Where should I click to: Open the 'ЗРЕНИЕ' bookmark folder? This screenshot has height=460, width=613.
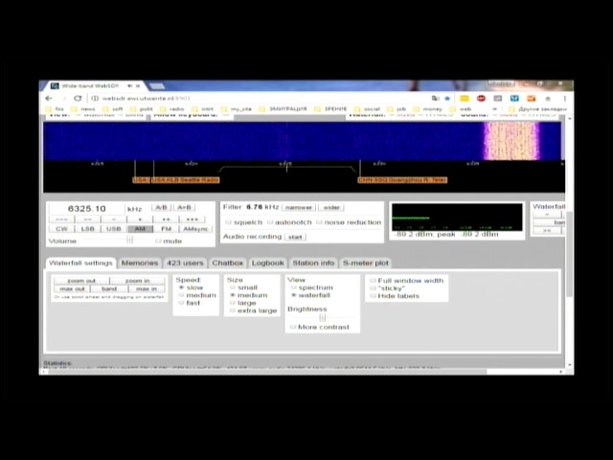pos(331,109)
